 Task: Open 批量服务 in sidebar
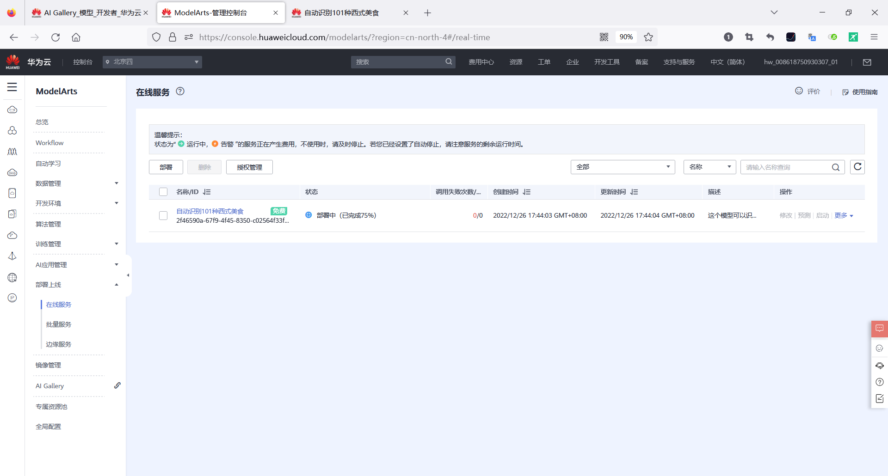click(x=59, y=324)
